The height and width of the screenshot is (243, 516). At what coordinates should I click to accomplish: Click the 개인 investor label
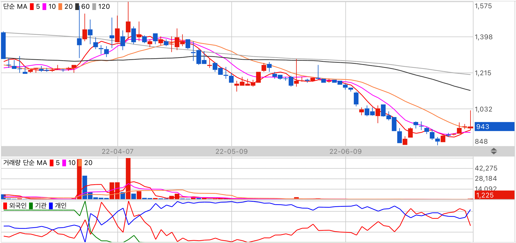[61, 205]
